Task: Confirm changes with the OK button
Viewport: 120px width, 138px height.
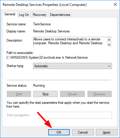Action: click(59, 132)
